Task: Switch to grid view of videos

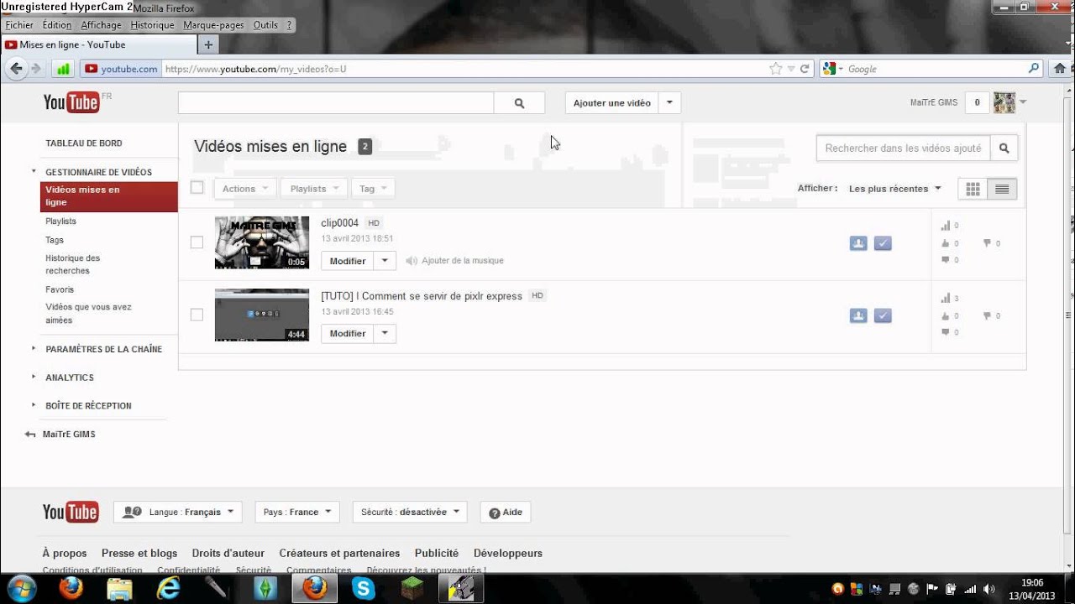Action: (x=973, y=190)
